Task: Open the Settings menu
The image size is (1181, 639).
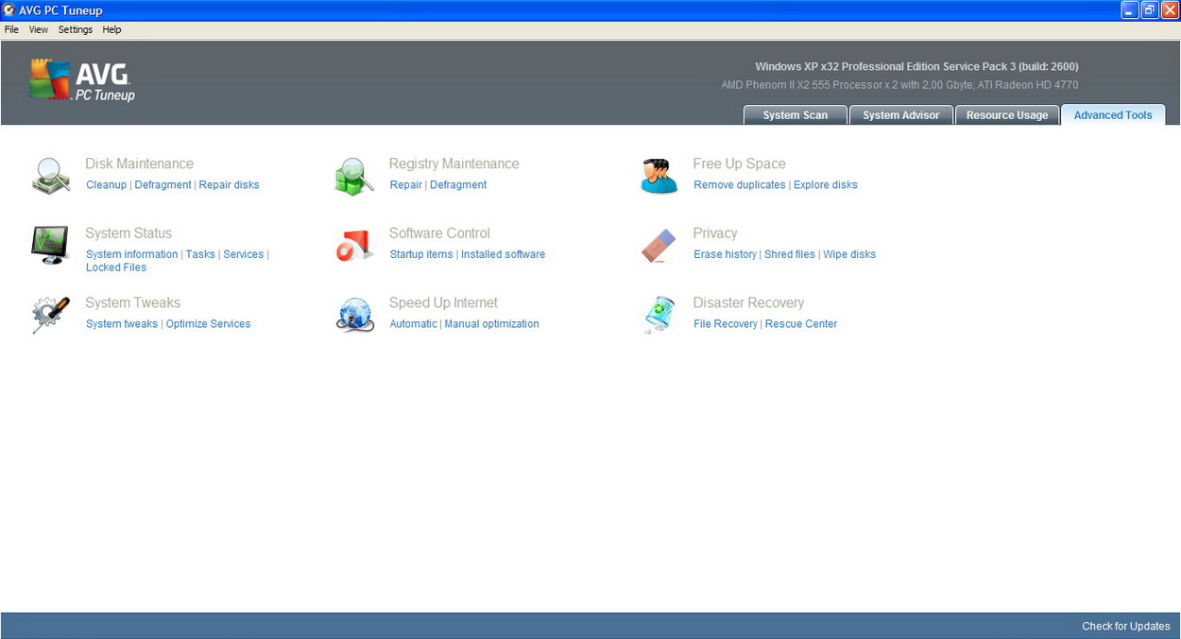Action: coord(76,29)
